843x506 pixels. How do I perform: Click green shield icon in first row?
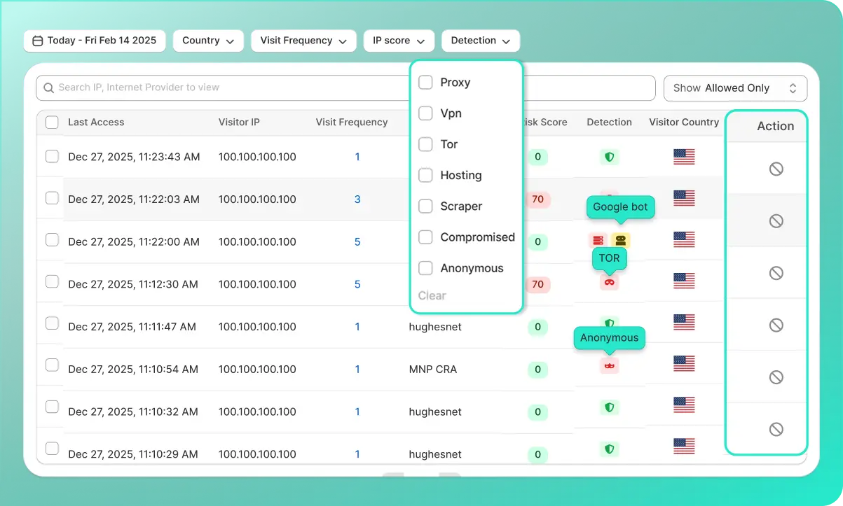[609, 157]
